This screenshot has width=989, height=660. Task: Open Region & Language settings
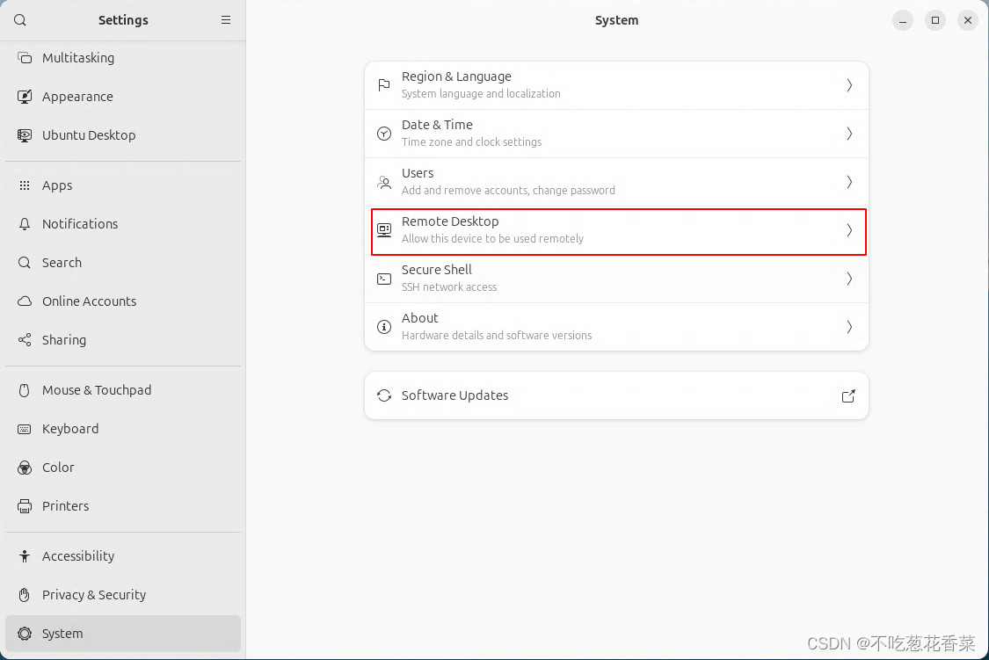tap(617, 85)
